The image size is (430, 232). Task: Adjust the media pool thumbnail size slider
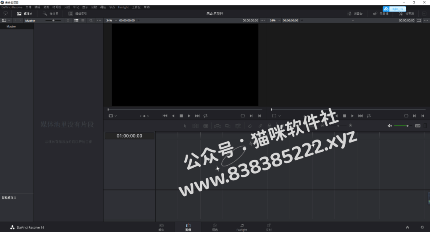53,21
